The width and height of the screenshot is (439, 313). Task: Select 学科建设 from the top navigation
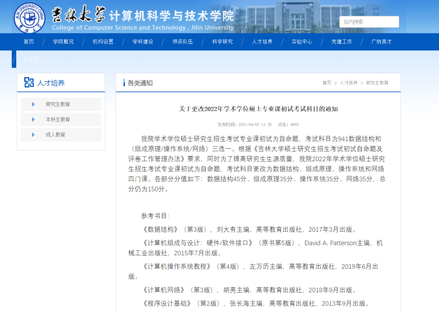click(143, 41)
